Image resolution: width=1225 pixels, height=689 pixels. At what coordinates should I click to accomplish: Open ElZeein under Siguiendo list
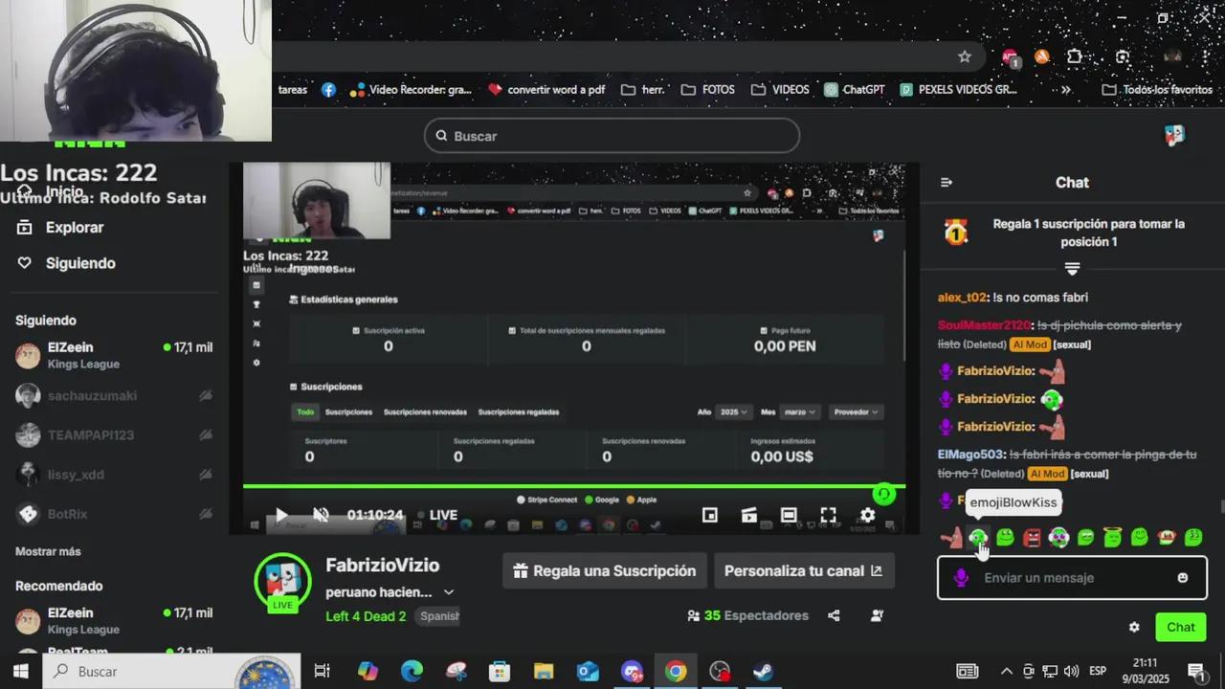click(x=114, y=355)
